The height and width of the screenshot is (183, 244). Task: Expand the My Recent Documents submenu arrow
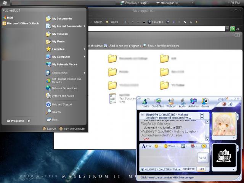[x=85, y=26]
